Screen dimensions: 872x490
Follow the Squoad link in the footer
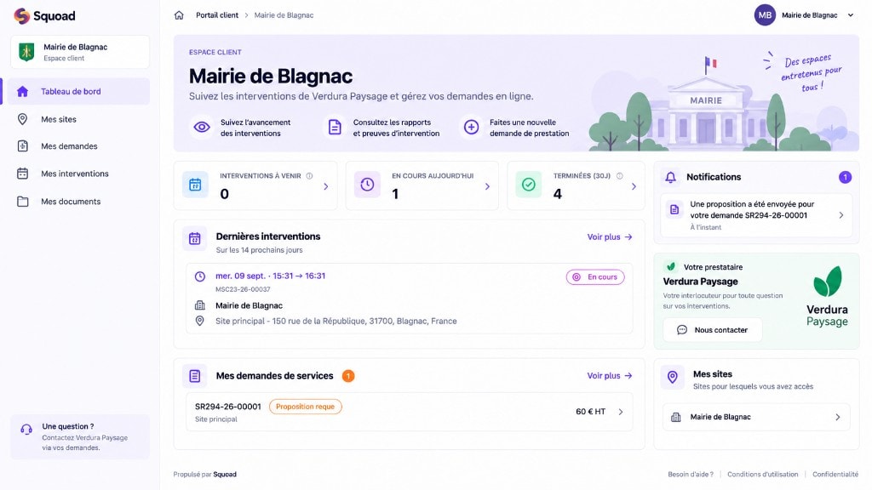point(225,475)
